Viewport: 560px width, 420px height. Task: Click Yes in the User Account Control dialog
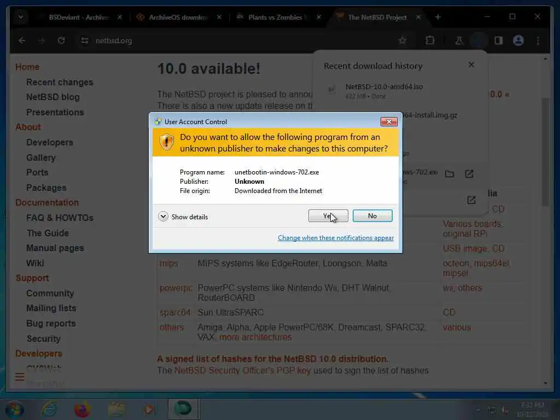coord(328,215)
